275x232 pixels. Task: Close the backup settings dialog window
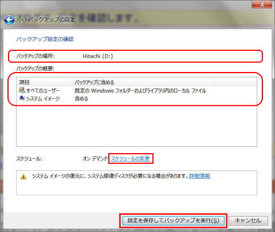pyautogui.click(x=262, y=4)
